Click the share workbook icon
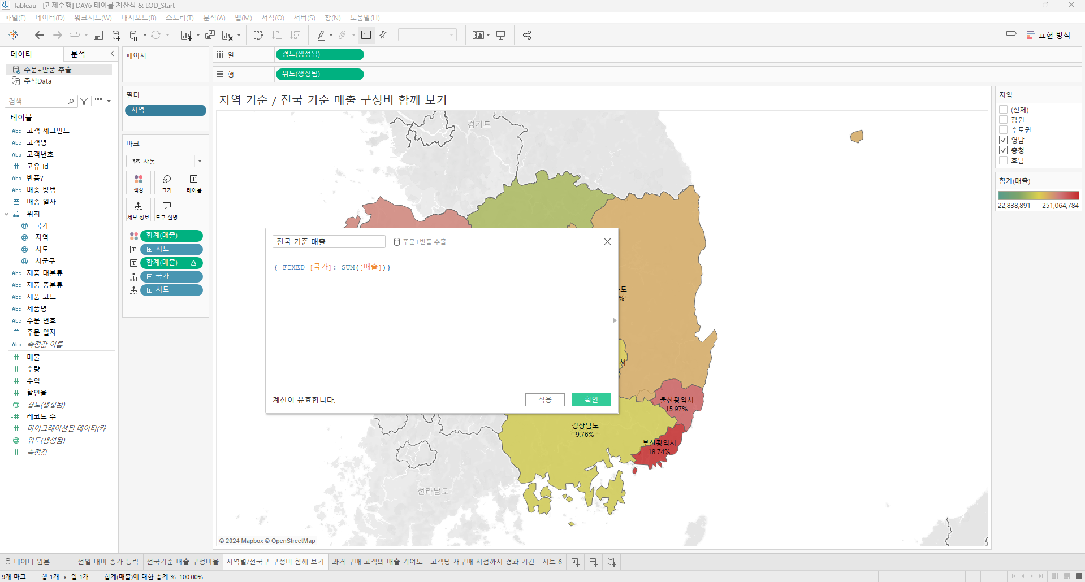This screenshot has height=582, width=1085. pyautogui.click(x=527, y=35)
